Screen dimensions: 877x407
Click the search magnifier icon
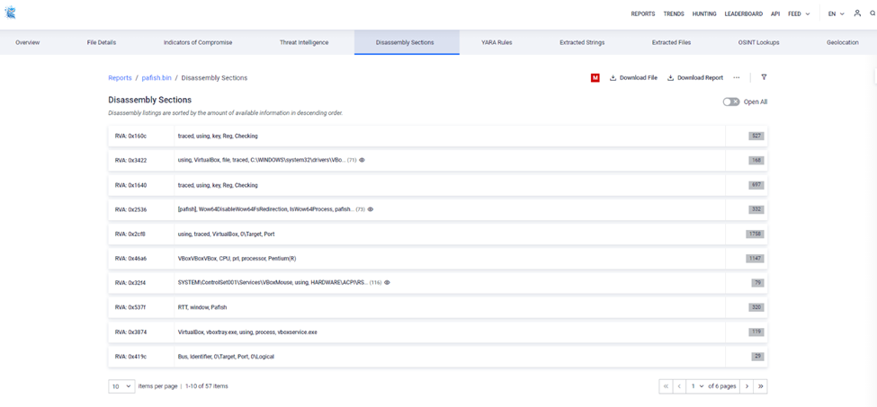pyautogui.click(x=872, y=13)
